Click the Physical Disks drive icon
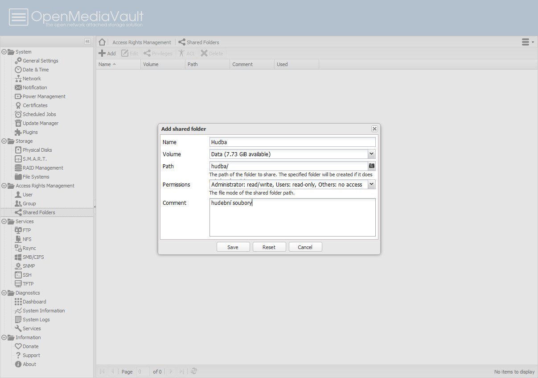Screen dimensions: 538x378 18,150
